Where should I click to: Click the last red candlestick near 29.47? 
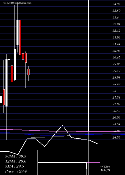(28, 72)
